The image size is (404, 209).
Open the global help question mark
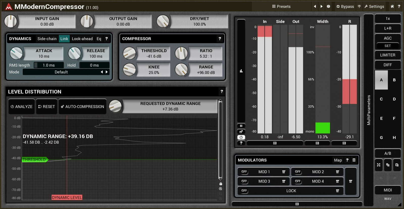[x=399, y=7]
